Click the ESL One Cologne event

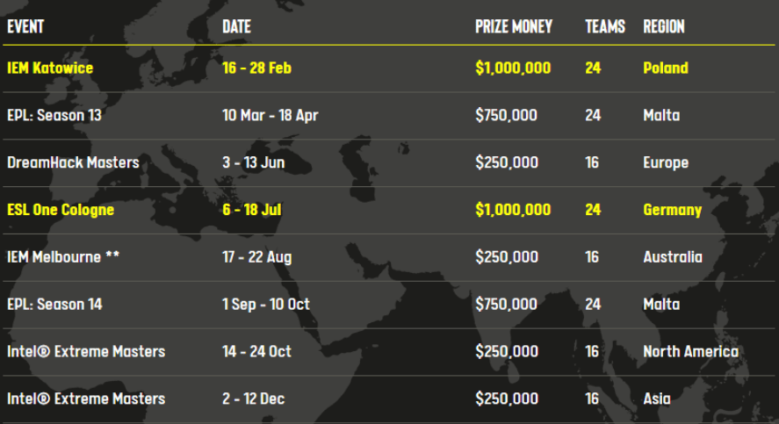pos(61,211)
